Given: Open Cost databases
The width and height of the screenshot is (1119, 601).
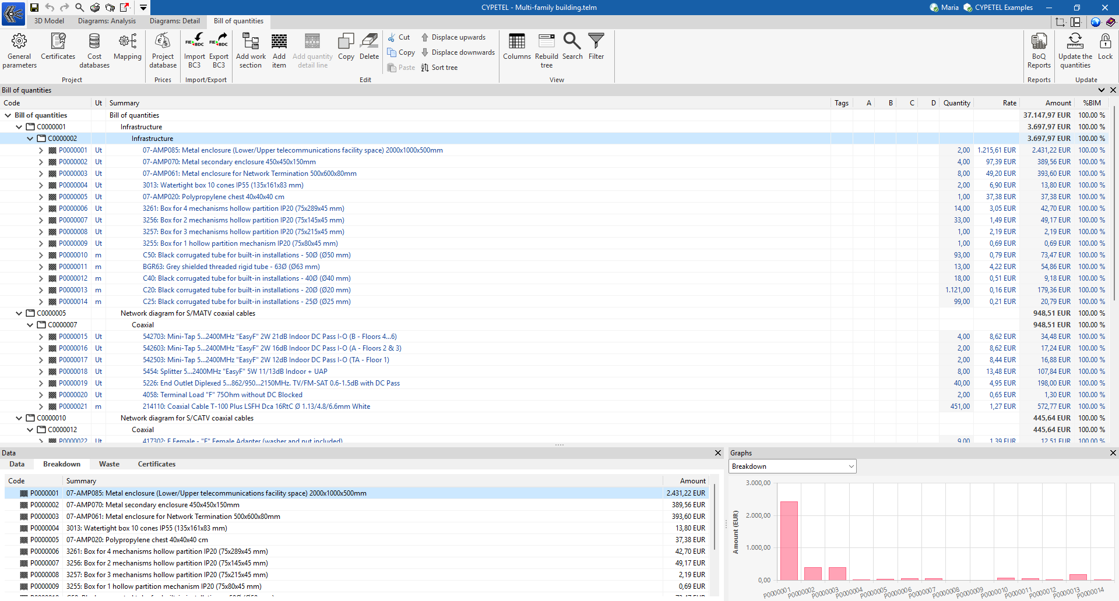Looking at the screenshot, I should [94, 50].
